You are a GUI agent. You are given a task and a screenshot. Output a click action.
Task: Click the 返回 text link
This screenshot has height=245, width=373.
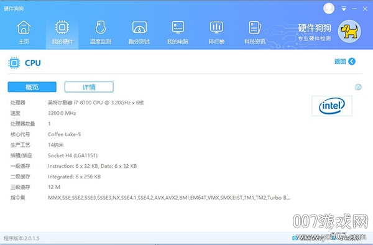point(340,62)
